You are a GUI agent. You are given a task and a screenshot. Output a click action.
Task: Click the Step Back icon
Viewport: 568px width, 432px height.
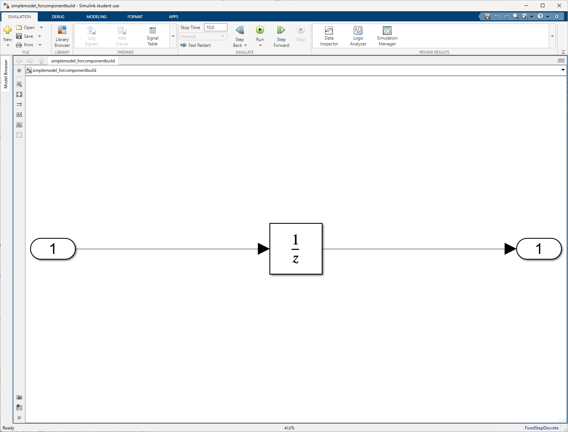[240, 30]
